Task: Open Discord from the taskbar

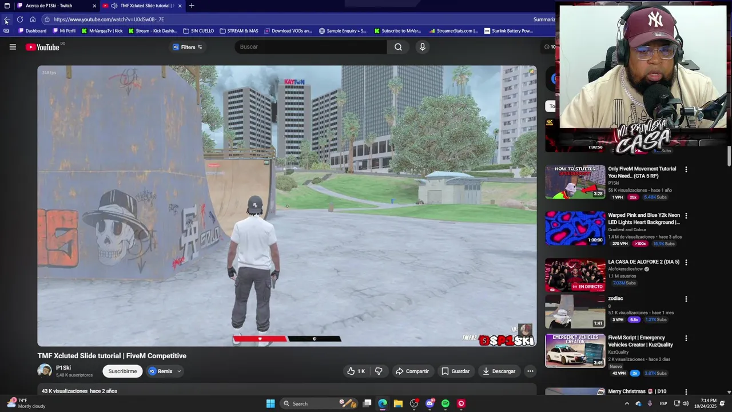Action: (x=429, y=403)
